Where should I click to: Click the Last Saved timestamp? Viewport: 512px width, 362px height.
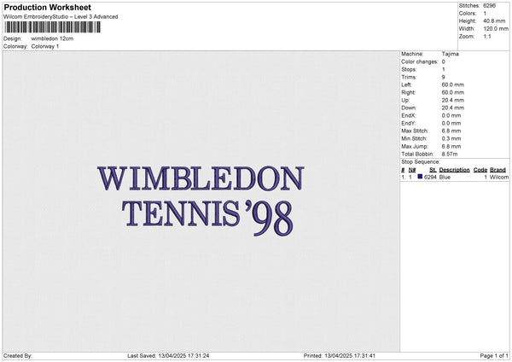pos(168,355)
